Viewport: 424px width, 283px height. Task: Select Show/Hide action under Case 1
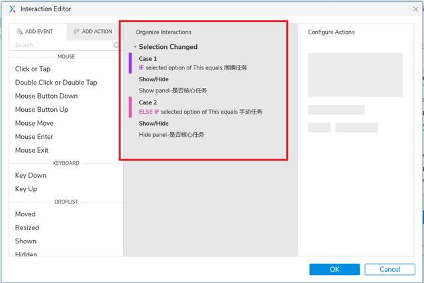pos(154,79)
